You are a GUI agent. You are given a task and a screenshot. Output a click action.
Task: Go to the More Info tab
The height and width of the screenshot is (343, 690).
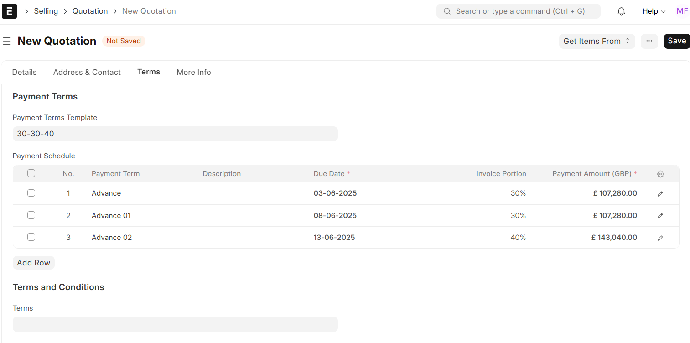click(193, 72)
